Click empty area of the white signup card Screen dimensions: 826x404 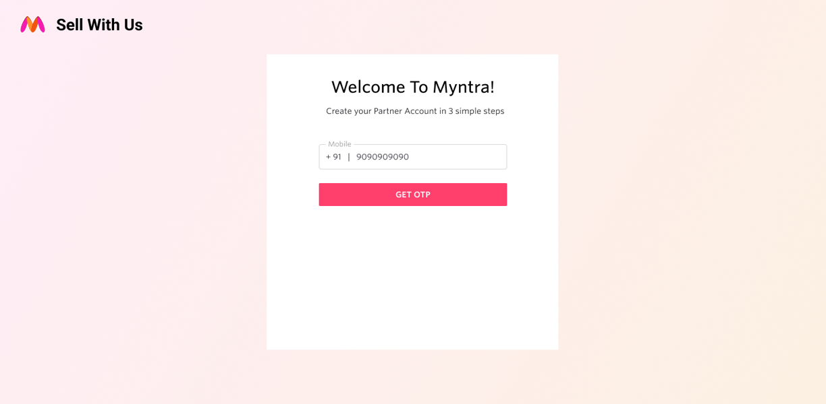pos(412,283)
